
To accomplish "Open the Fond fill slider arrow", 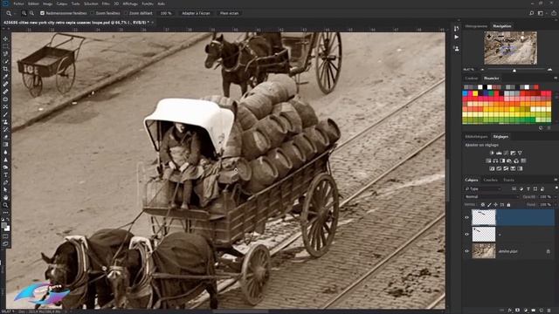I will (556, 205).
